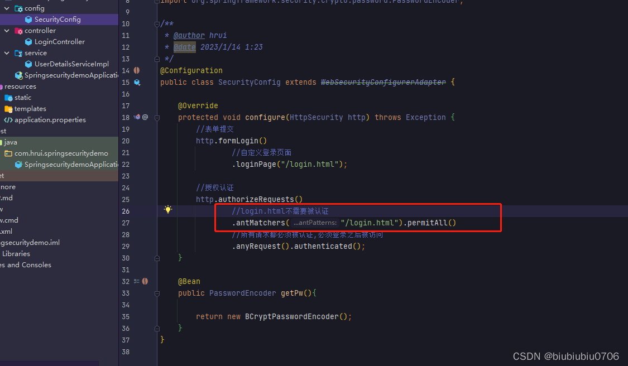The width and height of the screenshot is (628, 366).
Task: Collapse the service package node
Action: click(x=7, y=53)
